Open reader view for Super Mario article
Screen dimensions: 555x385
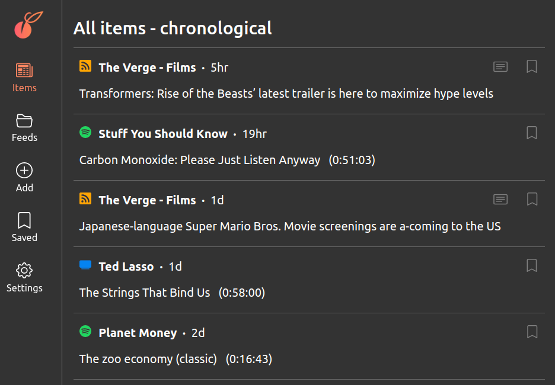pos(500,200)
